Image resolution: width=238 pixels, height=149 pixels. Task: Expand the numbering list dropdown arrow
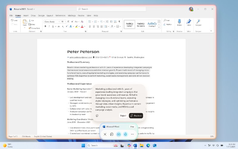point(98,21)
